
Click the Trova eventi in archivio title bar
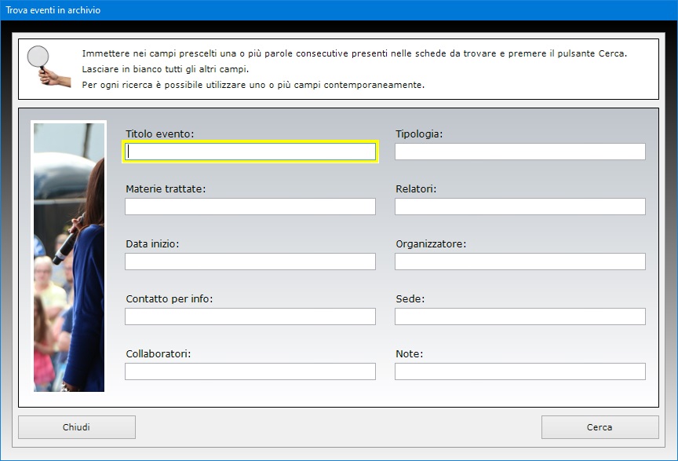[x=339, y=10]
